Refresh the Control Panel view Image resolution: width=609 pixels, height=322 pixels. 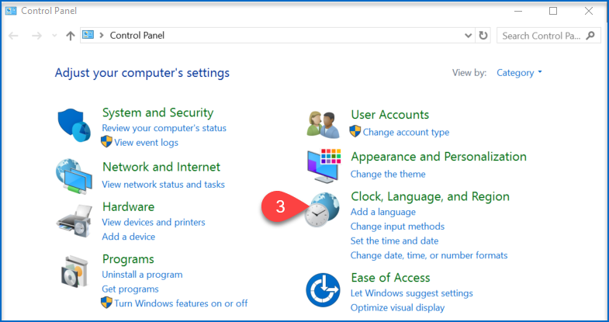coord(483,36)
